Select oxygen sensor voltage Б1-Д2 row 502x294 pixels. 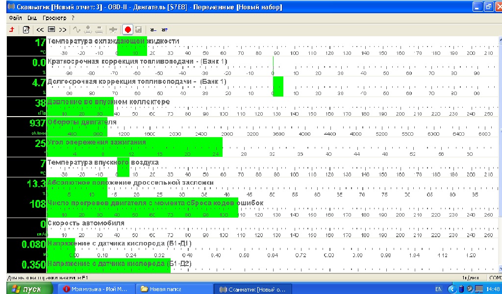252,266
